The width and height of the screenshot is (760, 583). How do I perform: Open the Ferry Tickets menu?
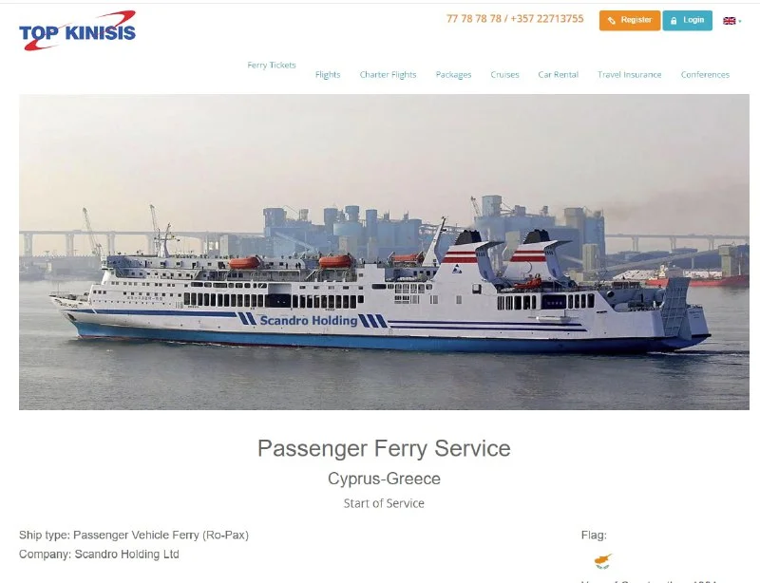click(x=272, y=65)
